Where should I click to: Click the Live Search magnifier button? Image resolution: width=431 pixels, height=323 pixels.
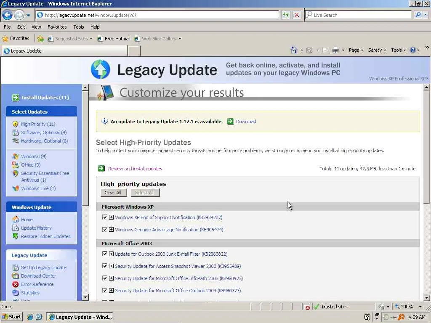[x=418, y=15]
